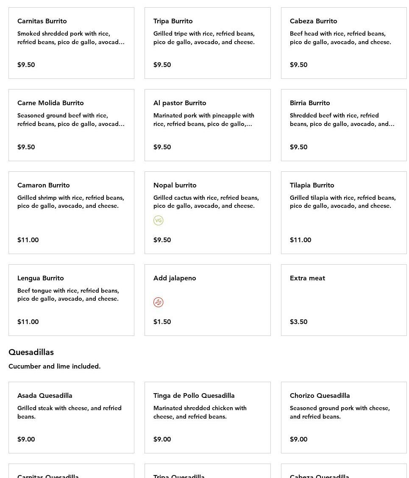Choose the Lengua Burrito item
Screen dimensions: 409x478
pyautogui.click(x=71, y=300)
